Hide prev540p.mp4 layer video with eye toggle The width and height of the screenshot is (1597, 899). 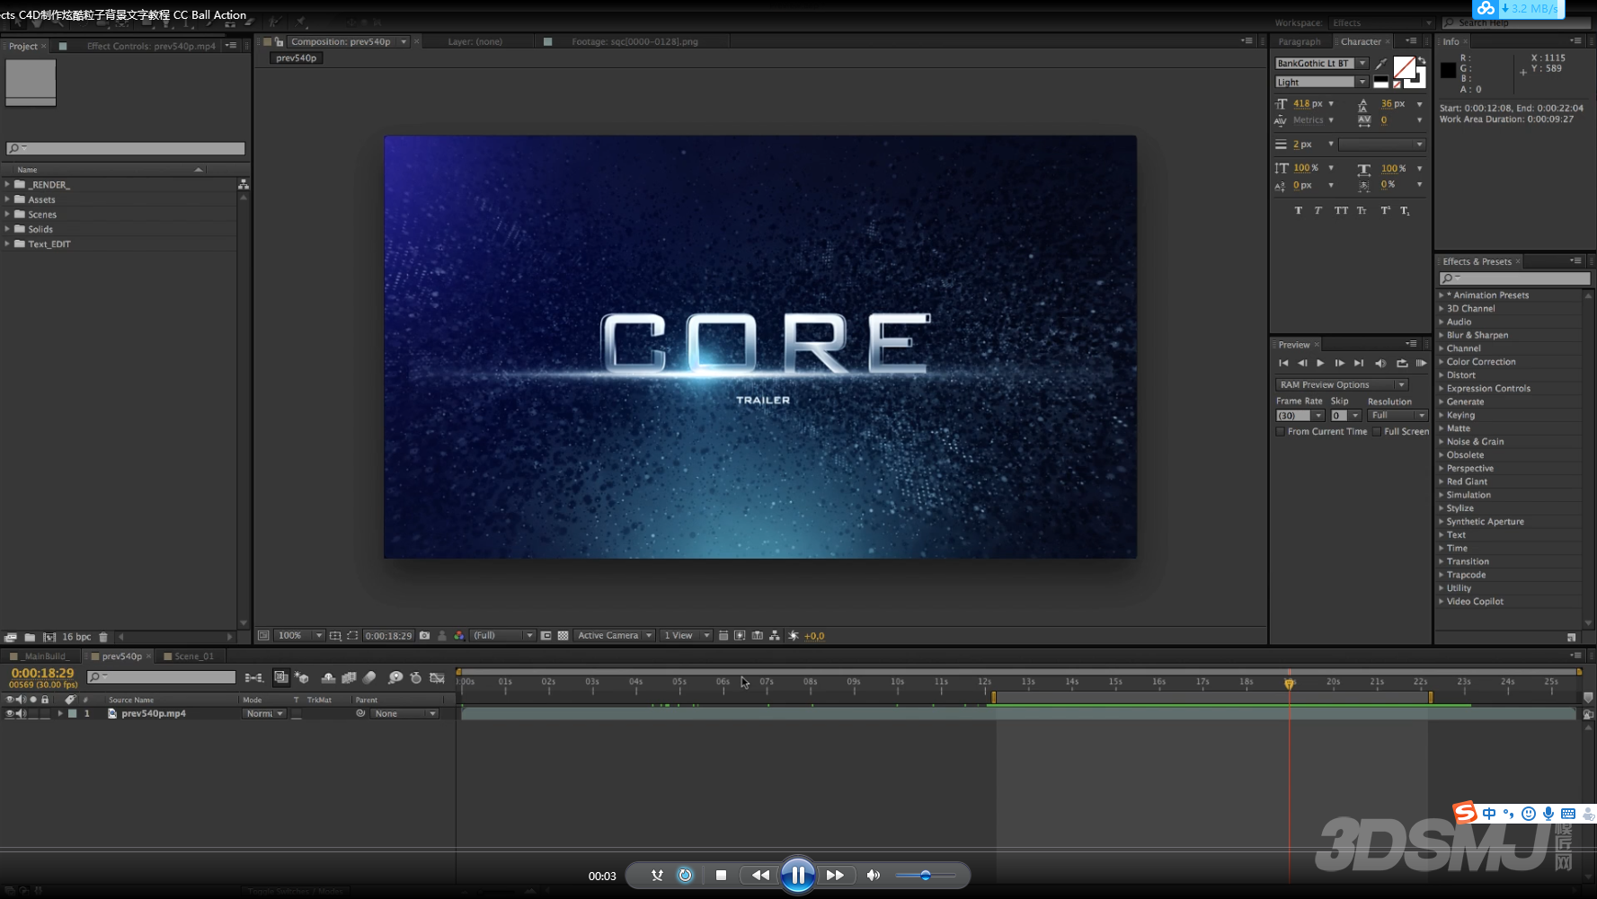tap(10, 713)
